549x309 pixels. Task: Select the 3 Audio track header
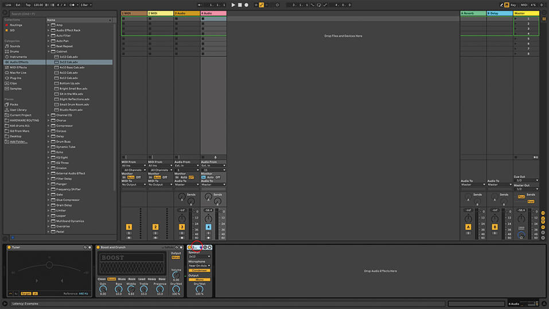tap(187, 13)
